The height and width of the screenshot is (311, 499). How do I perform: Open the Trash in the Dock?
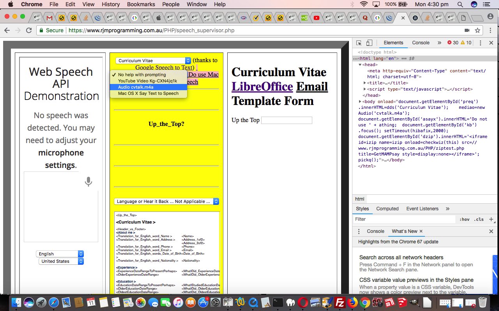(483, 302)
